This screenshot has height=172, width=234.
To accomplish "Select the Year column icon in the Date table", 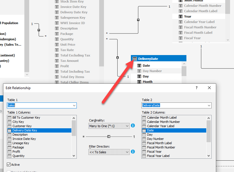I will [180, 16].
